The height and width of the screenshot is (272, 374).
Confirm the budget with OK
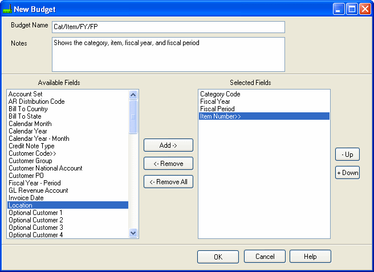click(x=218, y=257)
